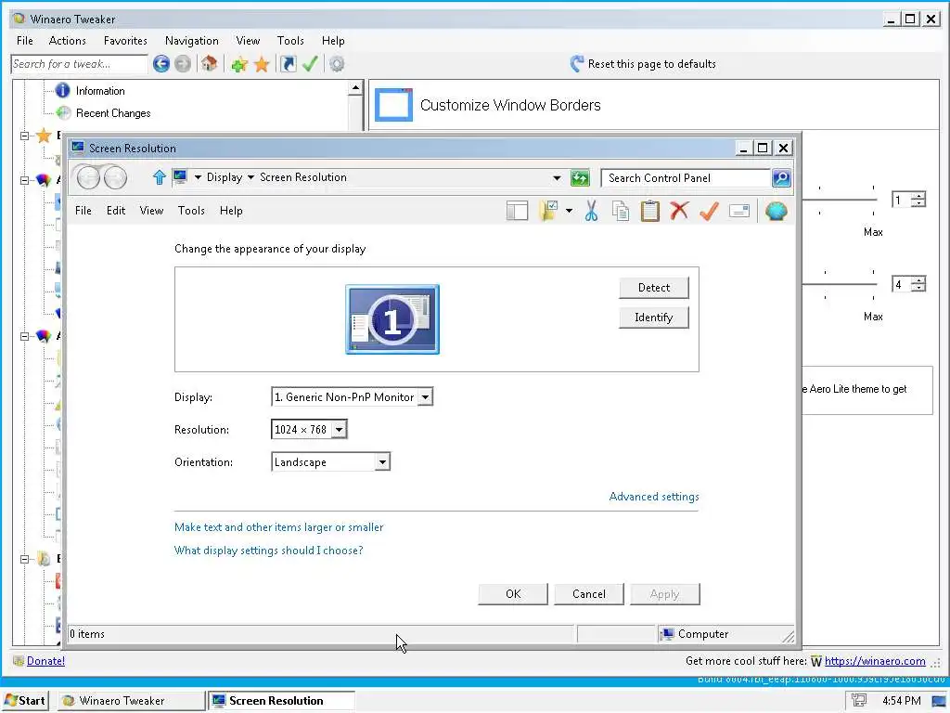This screenshot has height=713, width=950.
Task: Open the Edit menu in Screen Resolution
Action: click(116, 211)
